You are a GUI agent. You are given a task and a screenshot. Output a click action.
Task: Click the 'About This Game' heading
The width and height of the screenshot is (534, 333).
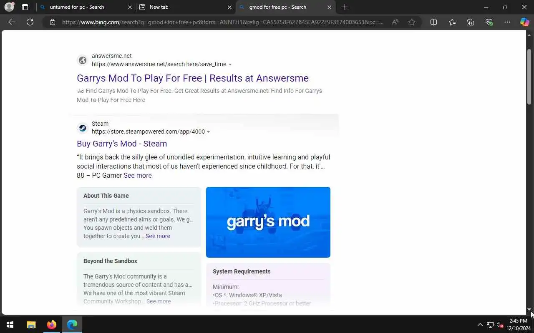point(106,196)
